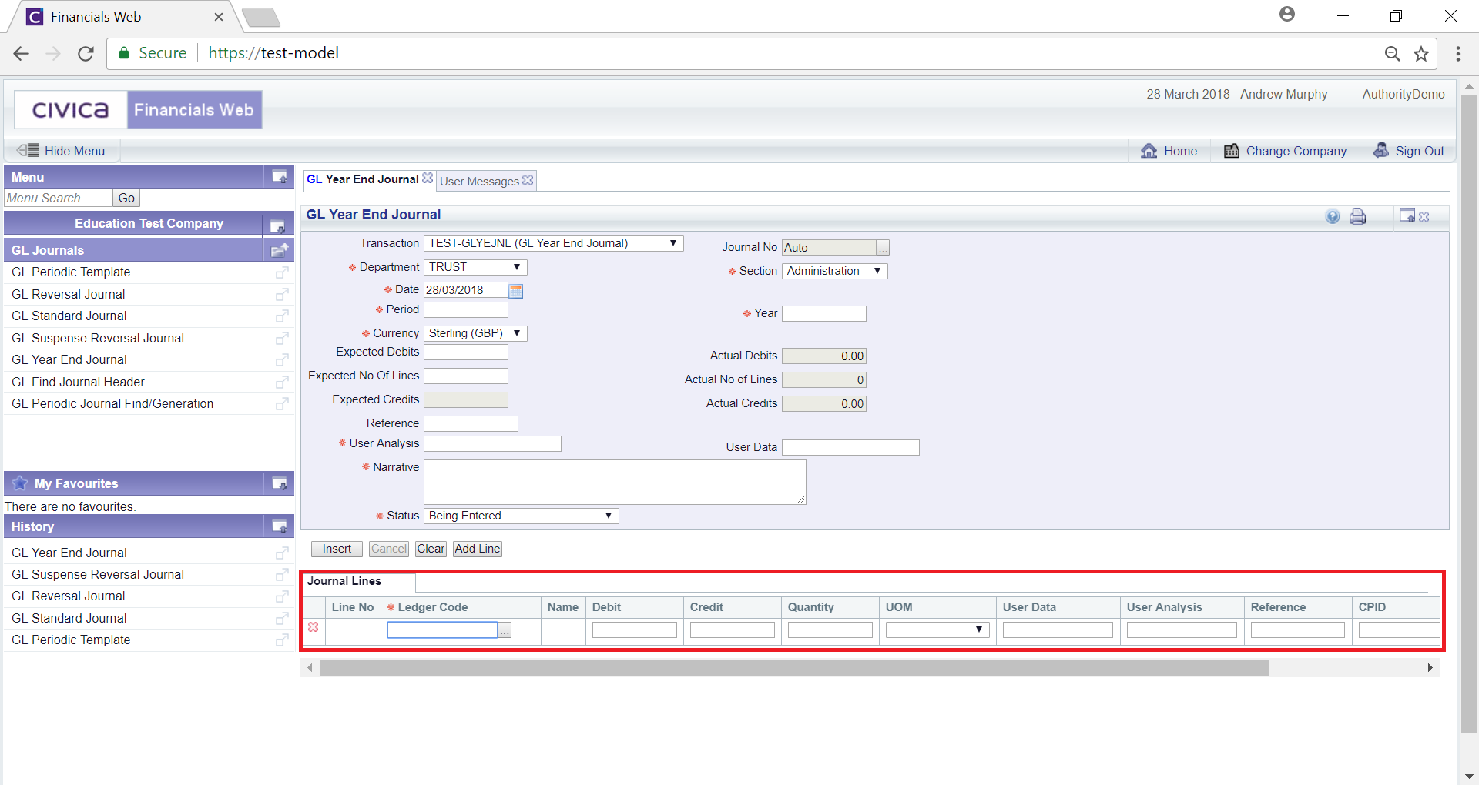The width and height of the screenshot is (1479, 785).
Task: Open browser zoom magnifier icon
Action: [x=1392, y=53]
